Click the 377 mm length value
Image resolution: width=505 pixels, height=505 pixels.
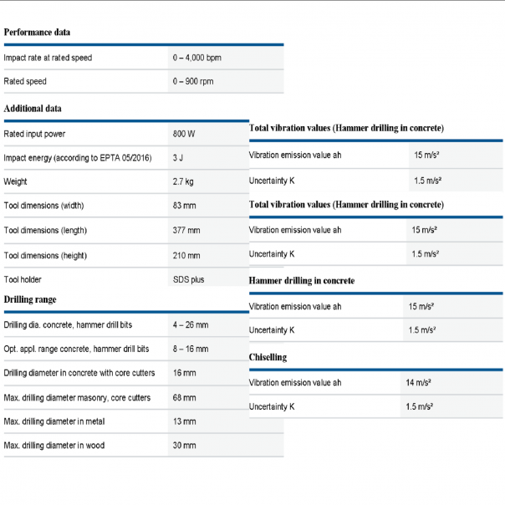coord(186,230)
